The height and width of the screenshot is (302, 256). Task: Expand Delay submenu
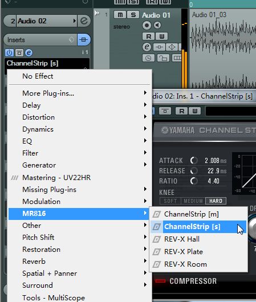point(79,105)
